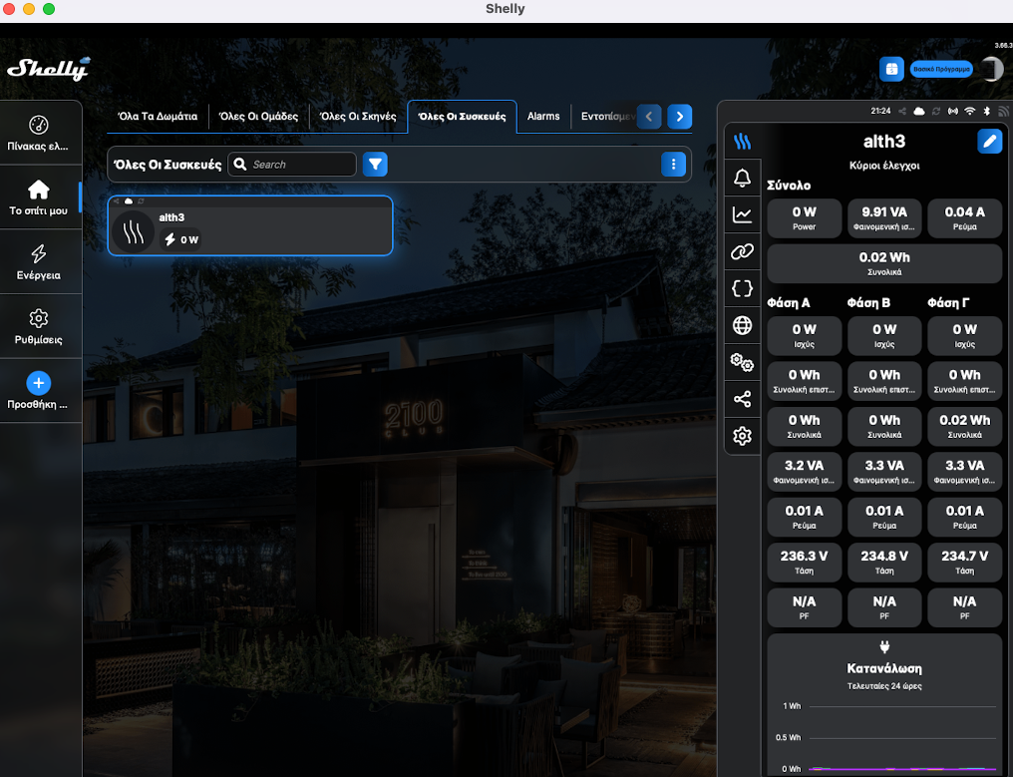Open main controls heating icon in panel
1013x777 pixels.
(743, 142)
